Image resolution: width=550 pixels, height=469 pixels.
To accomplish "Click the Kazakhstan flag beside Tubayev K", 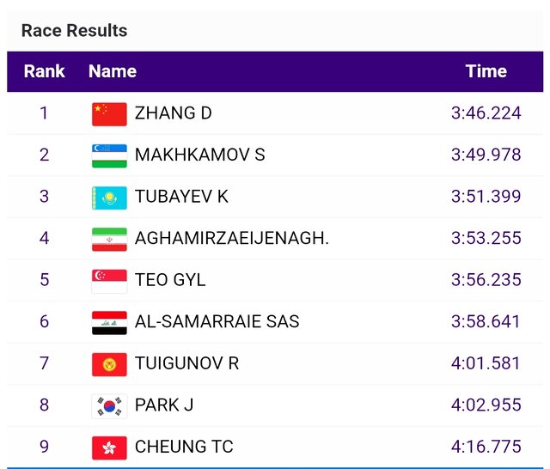I will 109,197.
